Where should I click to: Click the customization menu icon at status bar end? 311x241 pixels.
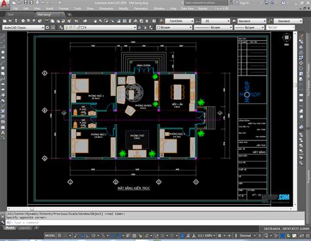pos(308,236)
